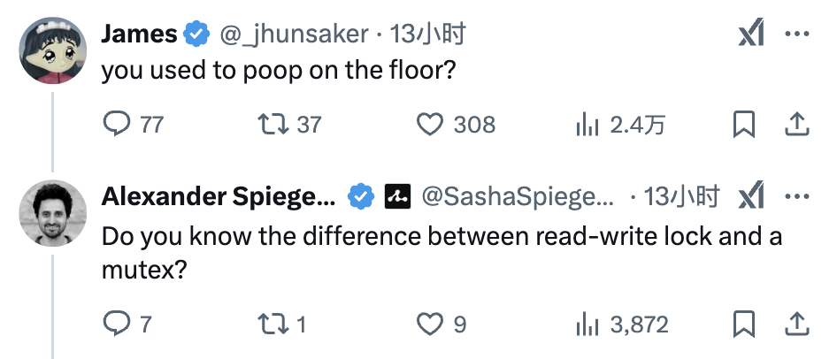Click the @SashaSpiege... handle link

518,197
